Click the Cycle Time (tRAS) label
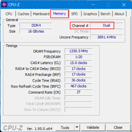 [x=46, y=81]
